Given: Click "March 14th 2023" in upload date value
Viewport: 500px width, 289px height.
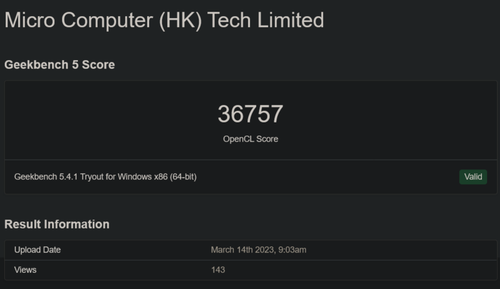Looking at the screenshot, I should click(x=242, y=250).
